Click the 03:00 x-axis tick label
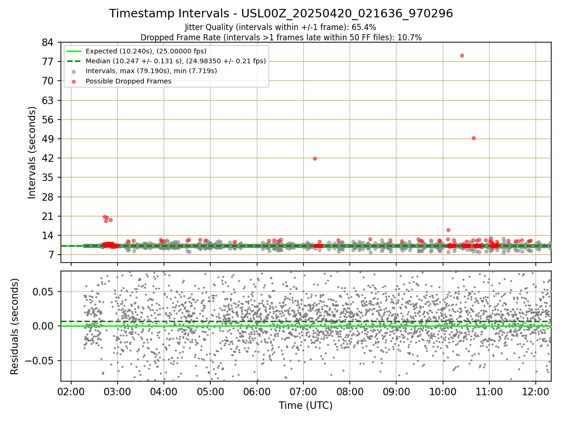This screenshot has height=422, width=562. click(118, 391)
